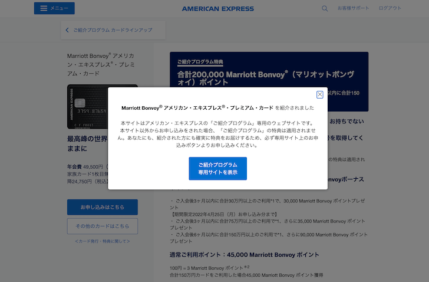Close the referral program popup dialog
The image size is (429, 282).
click(x=319, y=95)
